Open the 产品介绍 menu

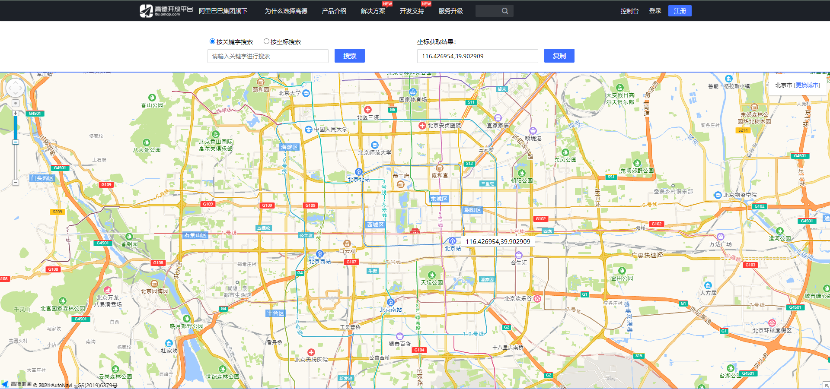point(334,11)
